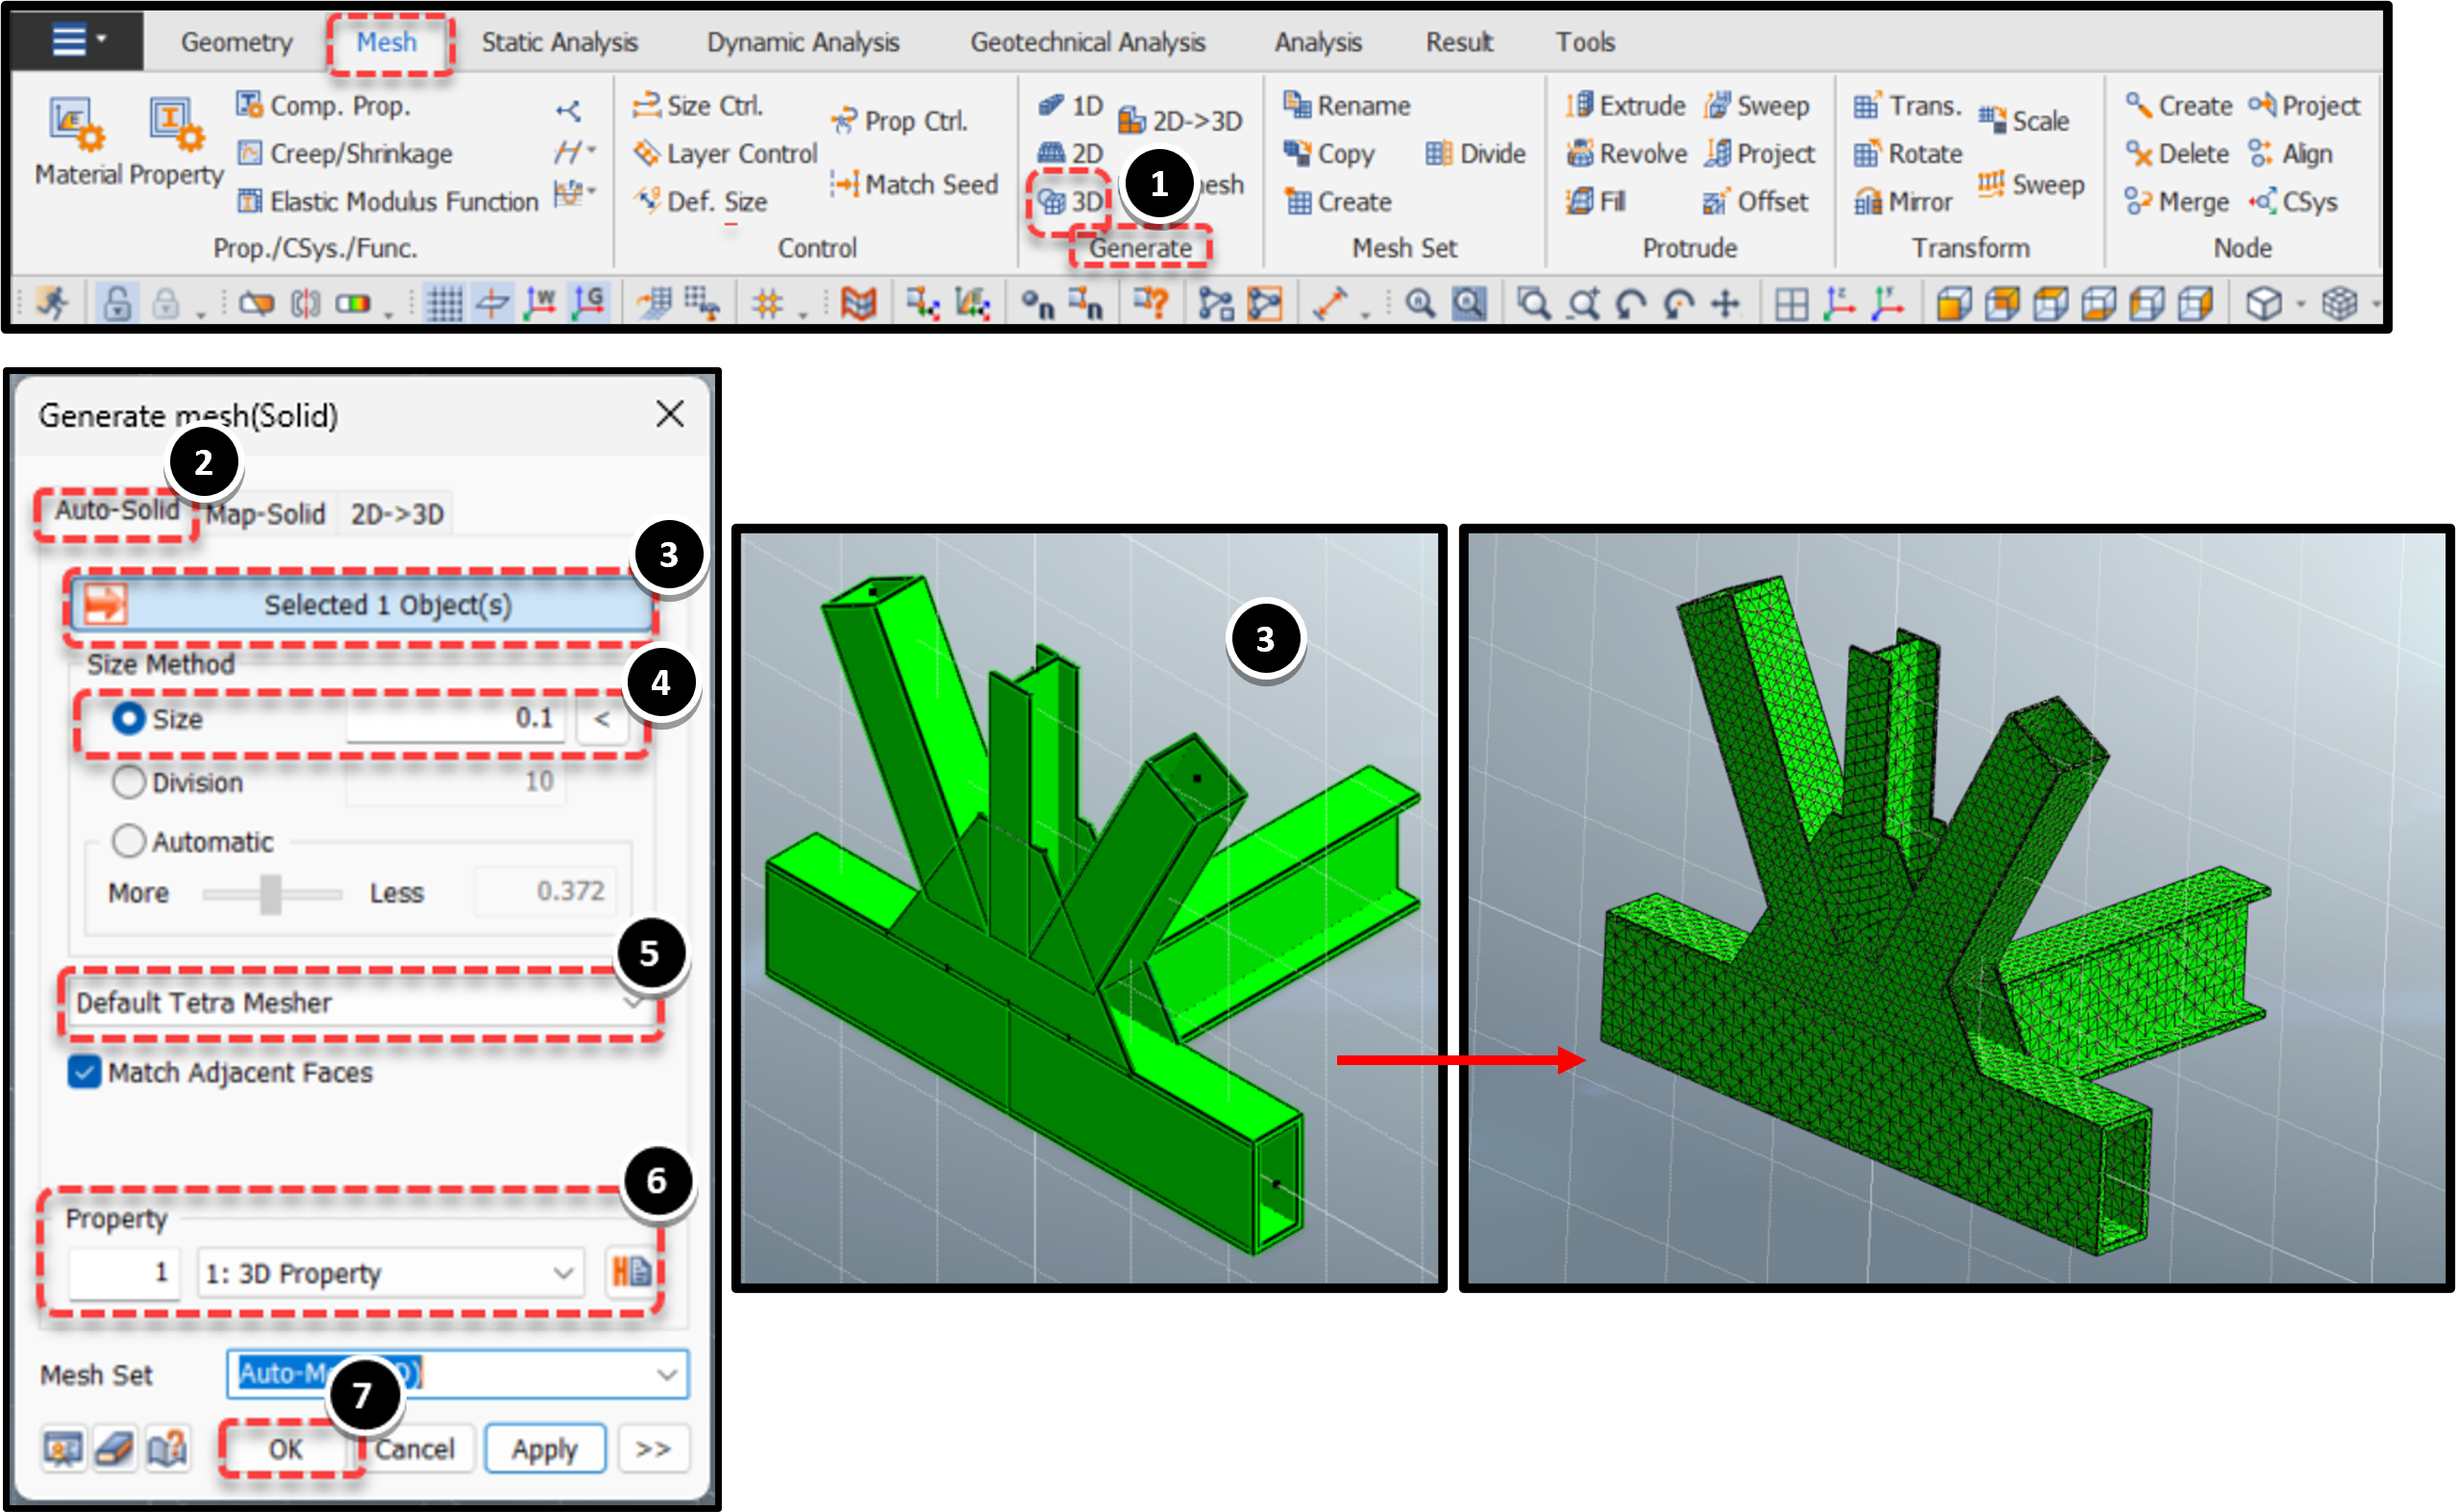Click the OK button
This screenshot has width=2456, height=1512.
click(x=285, y=1449)
